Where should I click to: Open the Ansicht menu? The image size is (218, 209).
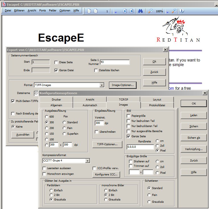click(x=32, y=11)
